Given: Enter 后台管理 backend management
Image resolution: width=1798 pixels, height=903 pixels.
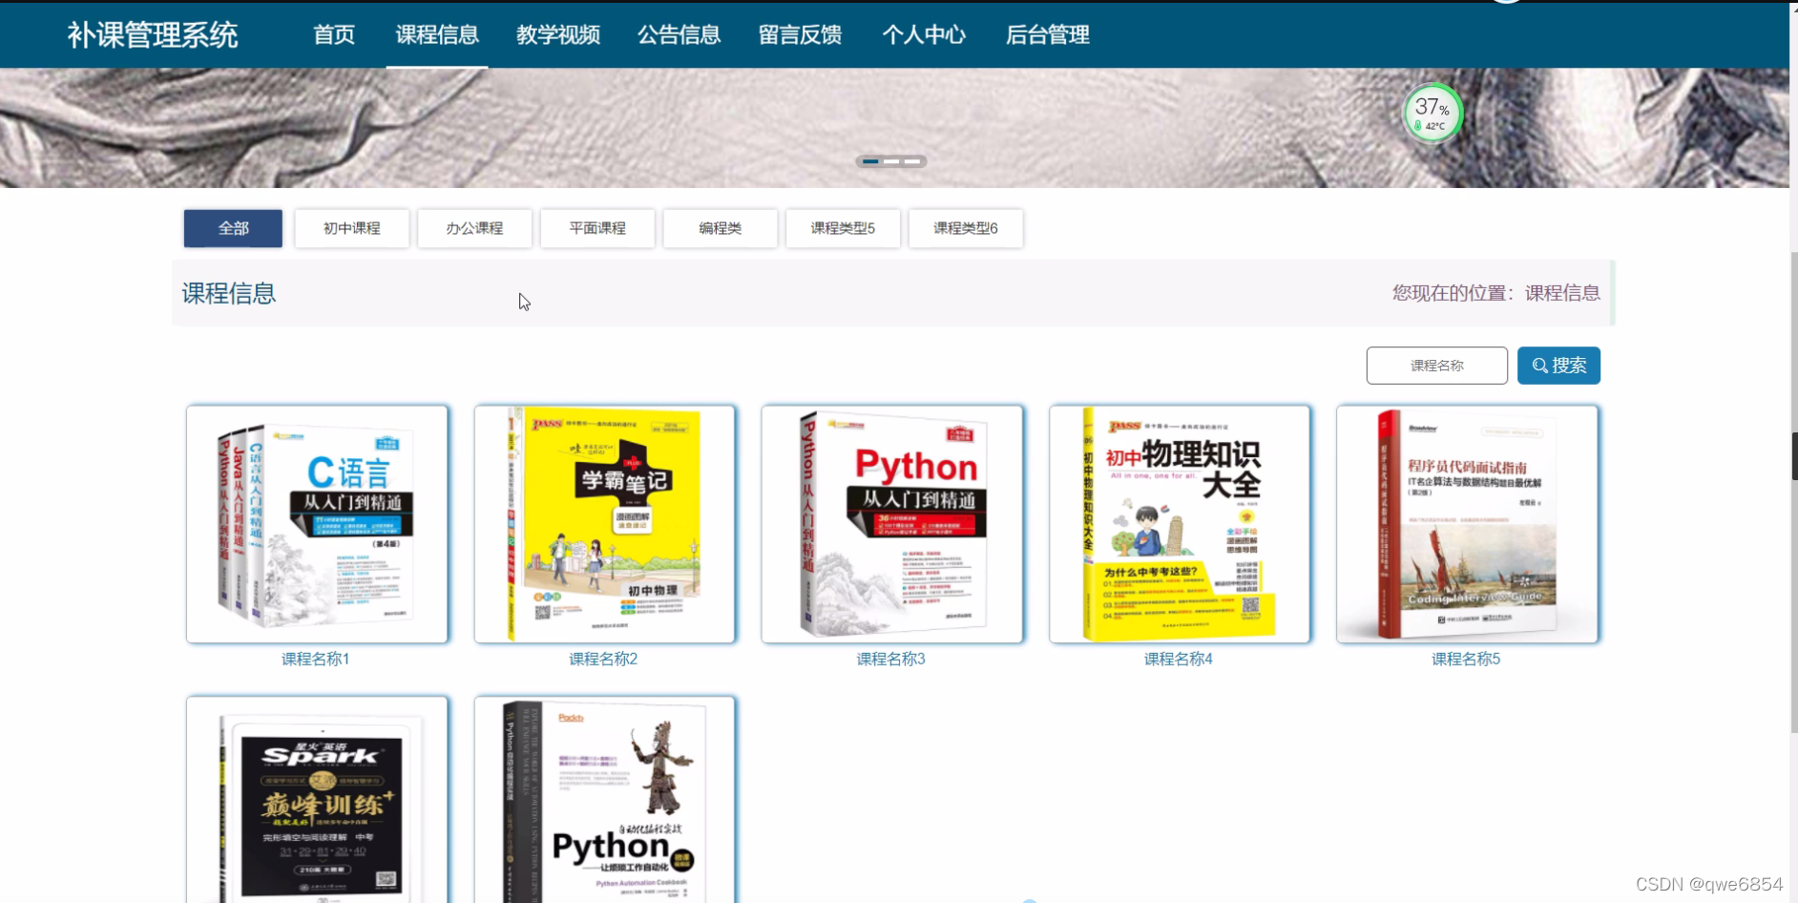Looking at the screenshot, I should pyautogui.click(x=1046, y=34).
